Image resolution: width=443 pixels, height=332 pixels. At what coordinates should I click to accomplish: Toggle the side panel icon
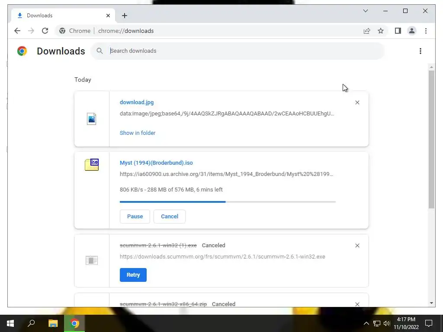coord(398,31)
